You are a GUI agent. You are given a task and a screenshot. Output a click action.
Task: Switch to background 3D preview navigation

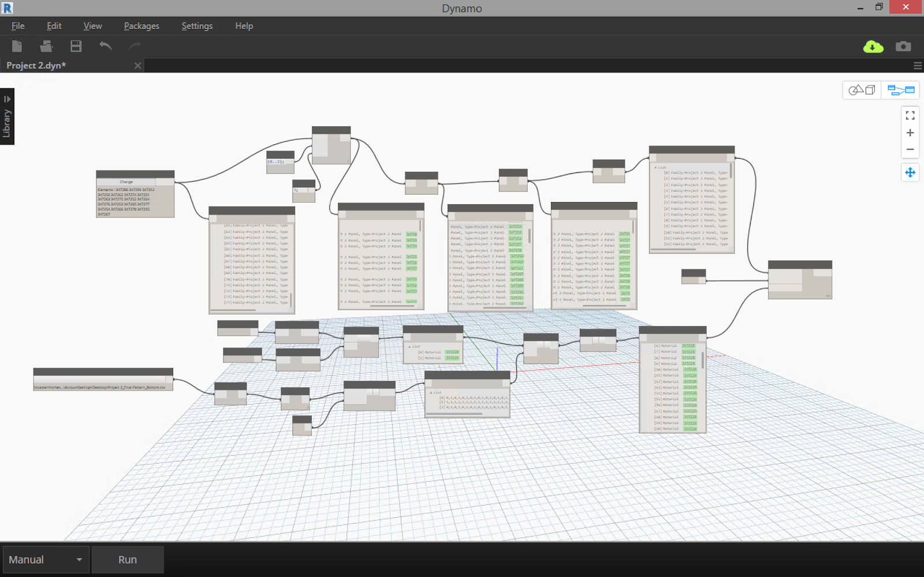tap(862, 90)
